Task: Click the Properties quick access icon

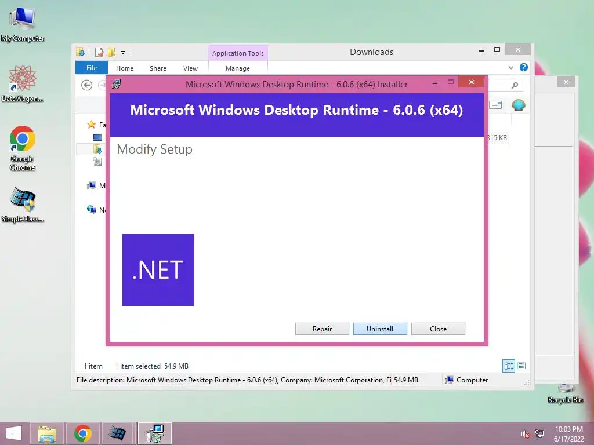Action: click(x=99, y=52)
